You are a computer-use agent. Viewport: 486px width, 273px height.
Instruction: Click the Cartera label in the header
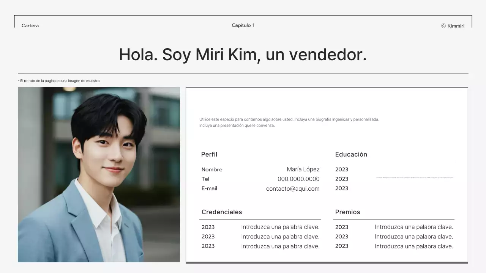[x=30, y=25]
